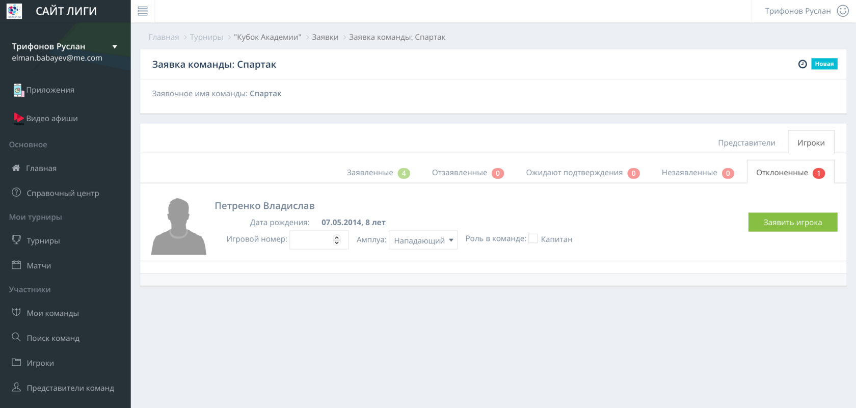
Task: Go to Главная in breadcrumbs
Action: click(164, 37)
